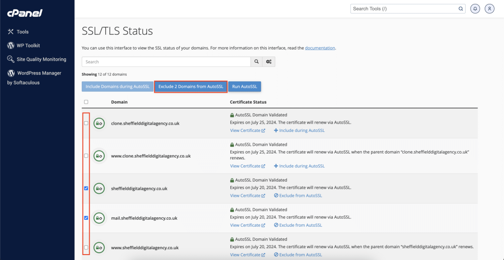
Task: Click Exclude 2 Domains from AutoSSL
Action: pyautogui.click(x=190, y=87)
